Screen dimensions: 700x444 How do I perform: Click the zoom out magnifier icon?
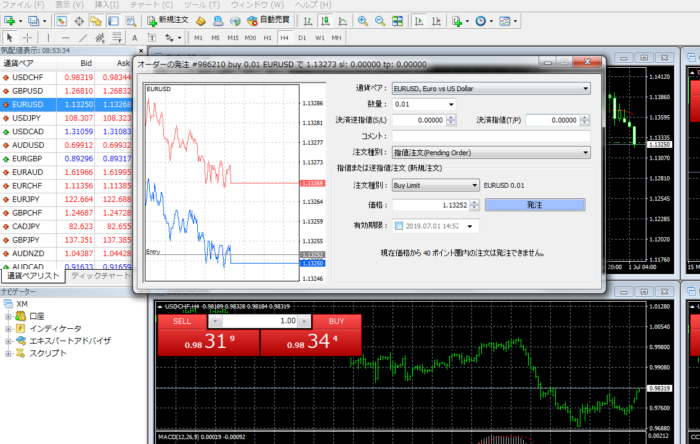click(380, 21)
